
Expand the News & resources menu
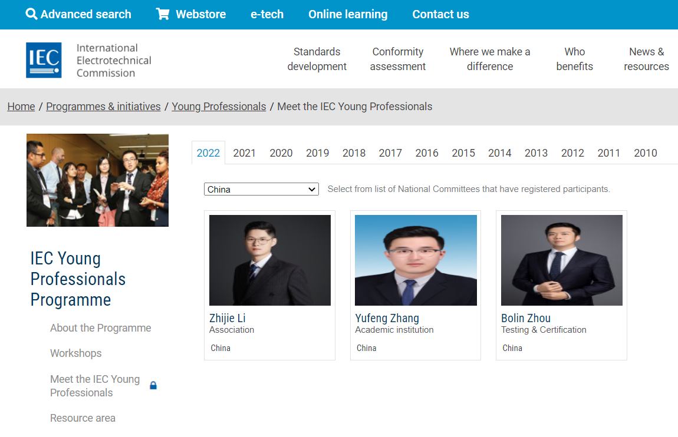646,59
